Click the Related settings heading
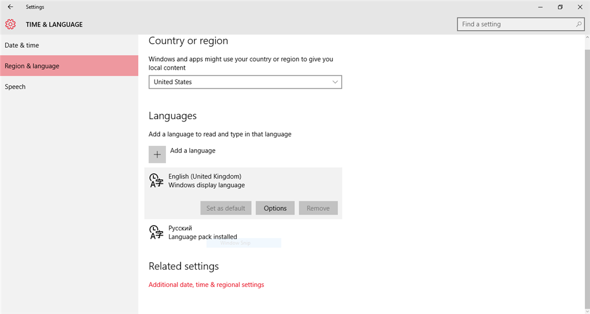Screen dimensions: 590x314 coord(184,266)
